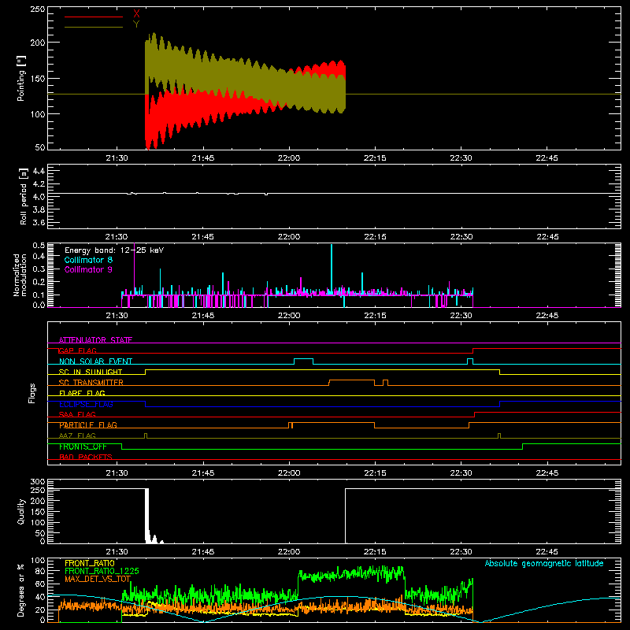Select the Energy band: 12-25 keV text
The width and height of the screenshot is (630, 630).
(x=114, y=250)
